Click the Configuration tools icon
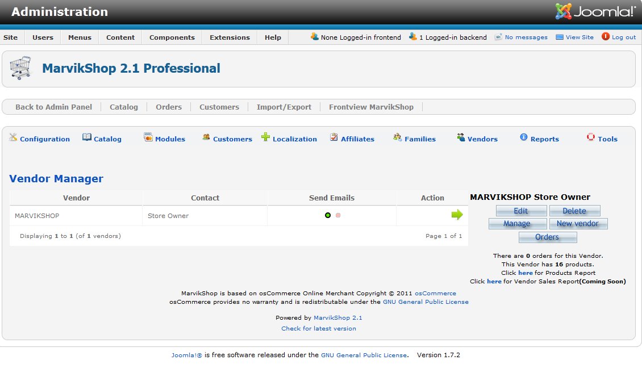This screenshot has height=389, width=642. click(13, 137)
